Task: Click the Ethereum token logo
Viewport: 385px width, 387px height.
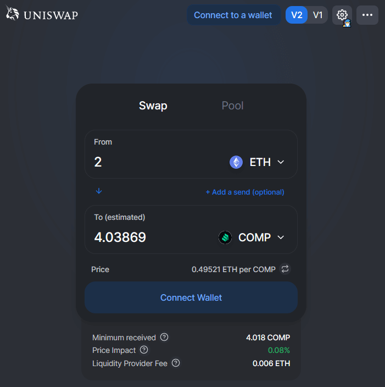Action: coord(236,162)
